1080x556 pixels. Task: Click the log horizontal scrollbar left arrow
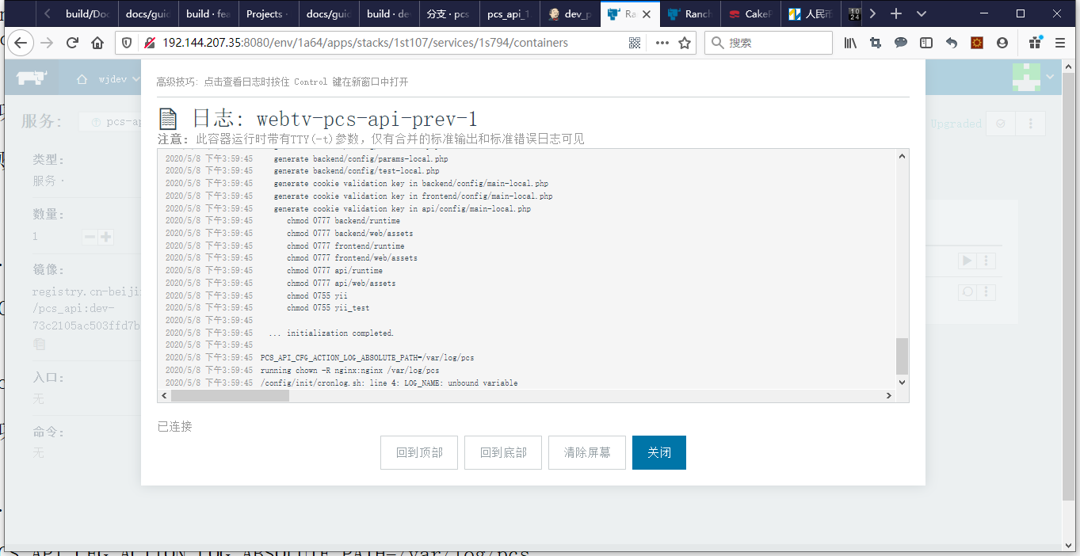[x=165, y=395]
